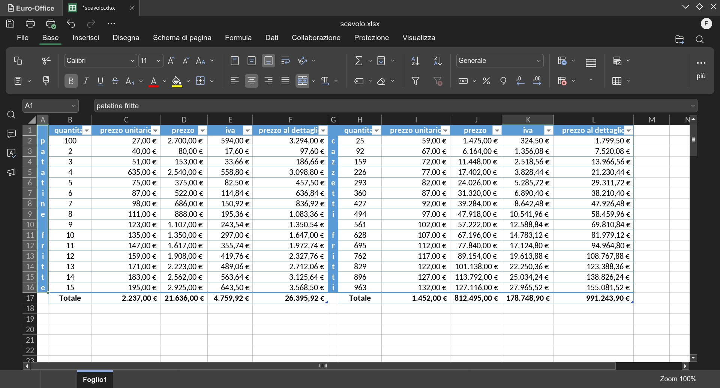Decrease decimal places

520,81
